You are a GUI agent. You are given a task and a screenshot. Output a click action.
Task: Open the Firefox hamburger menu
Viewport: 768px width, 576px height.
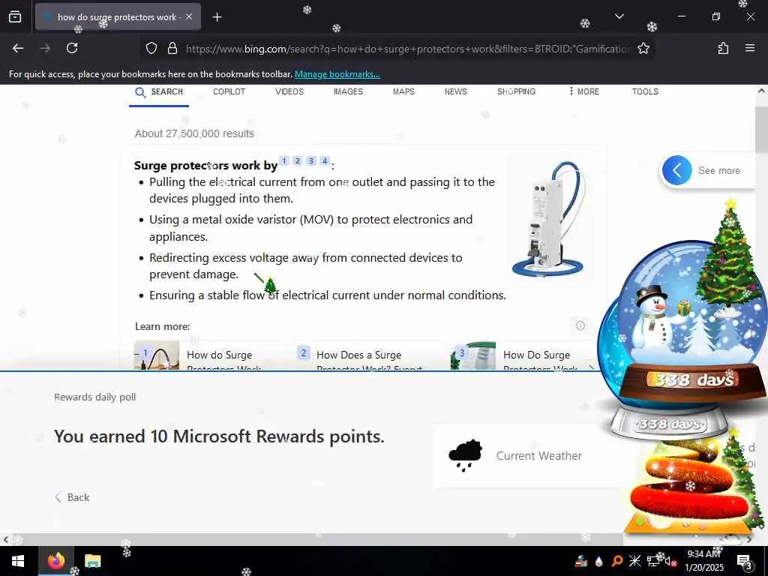pyautogui.click(x=749, y=48)
